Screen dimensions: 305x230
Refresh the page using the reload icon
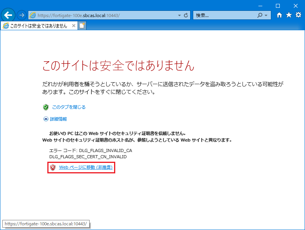[186, 15]
